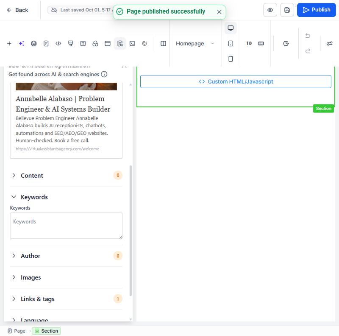Open the typography T icon
Screen dimensions: 339x336
pyautogui.click(x=83, y=44)
